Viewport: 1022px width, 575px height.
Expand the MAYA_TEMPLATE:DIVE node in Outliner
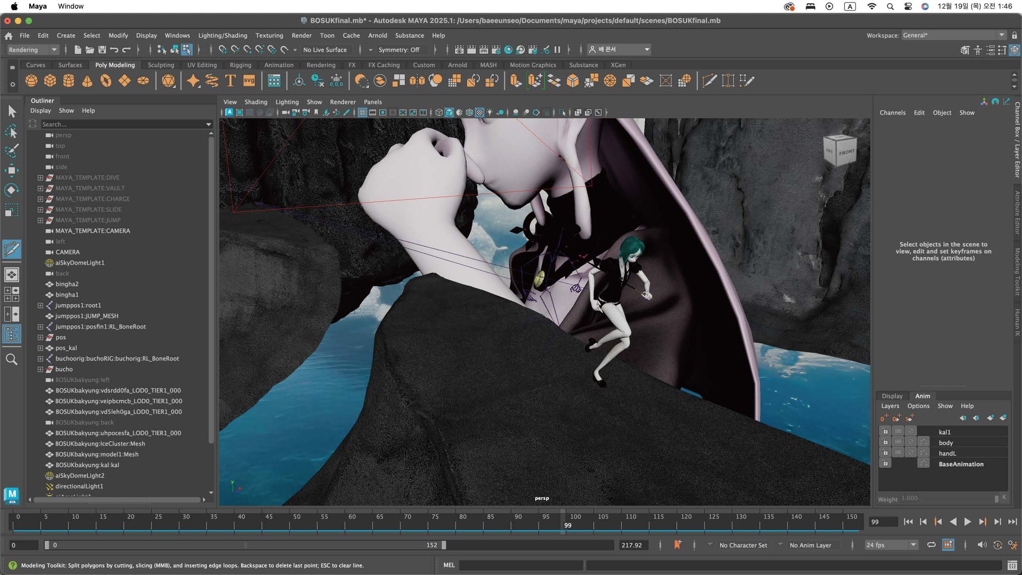click(40, 178)
